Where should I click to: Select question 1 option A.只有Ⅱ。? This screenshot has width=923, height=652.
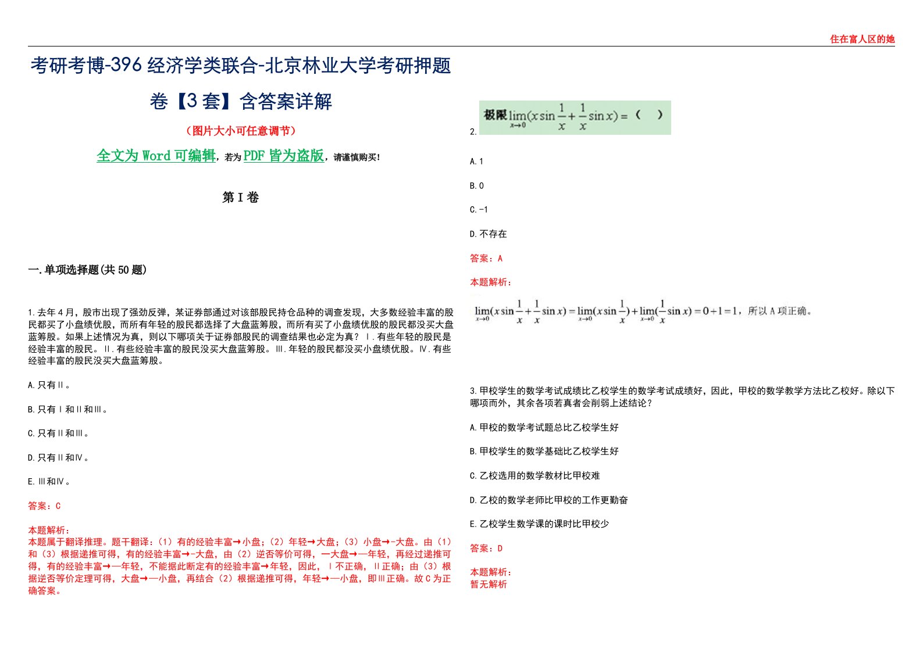(x=49, y=385)
